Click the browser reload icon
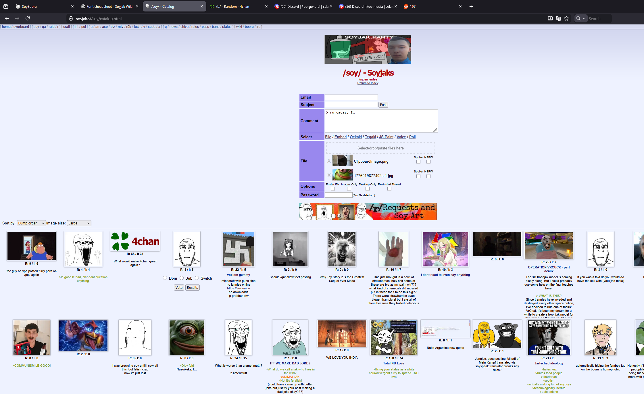Image resolution: width=644 pixels, height=394 pixels. point(28,18)
